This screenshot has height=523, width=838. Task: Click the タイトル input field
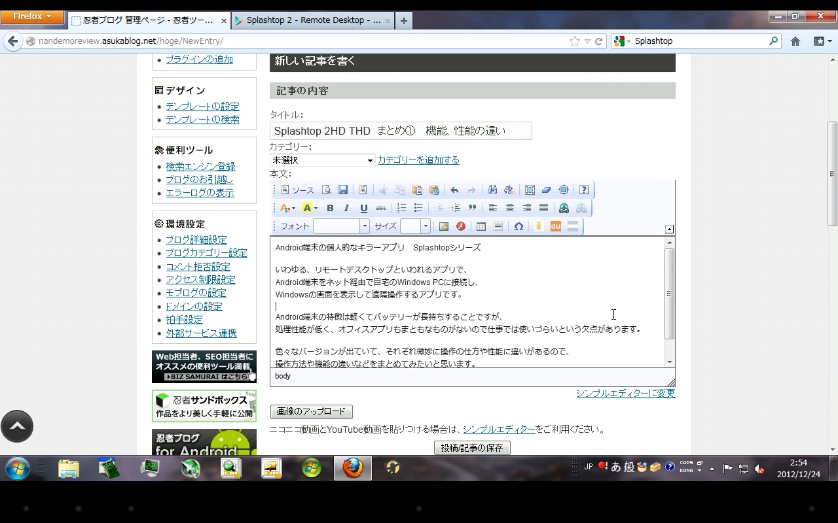[401, 131]
